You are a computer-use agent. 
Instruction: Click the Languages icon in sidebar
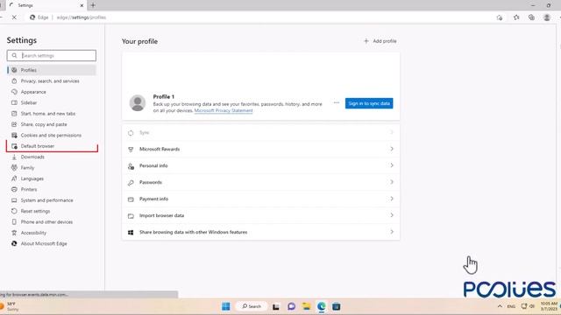click(x=14, y=178)
